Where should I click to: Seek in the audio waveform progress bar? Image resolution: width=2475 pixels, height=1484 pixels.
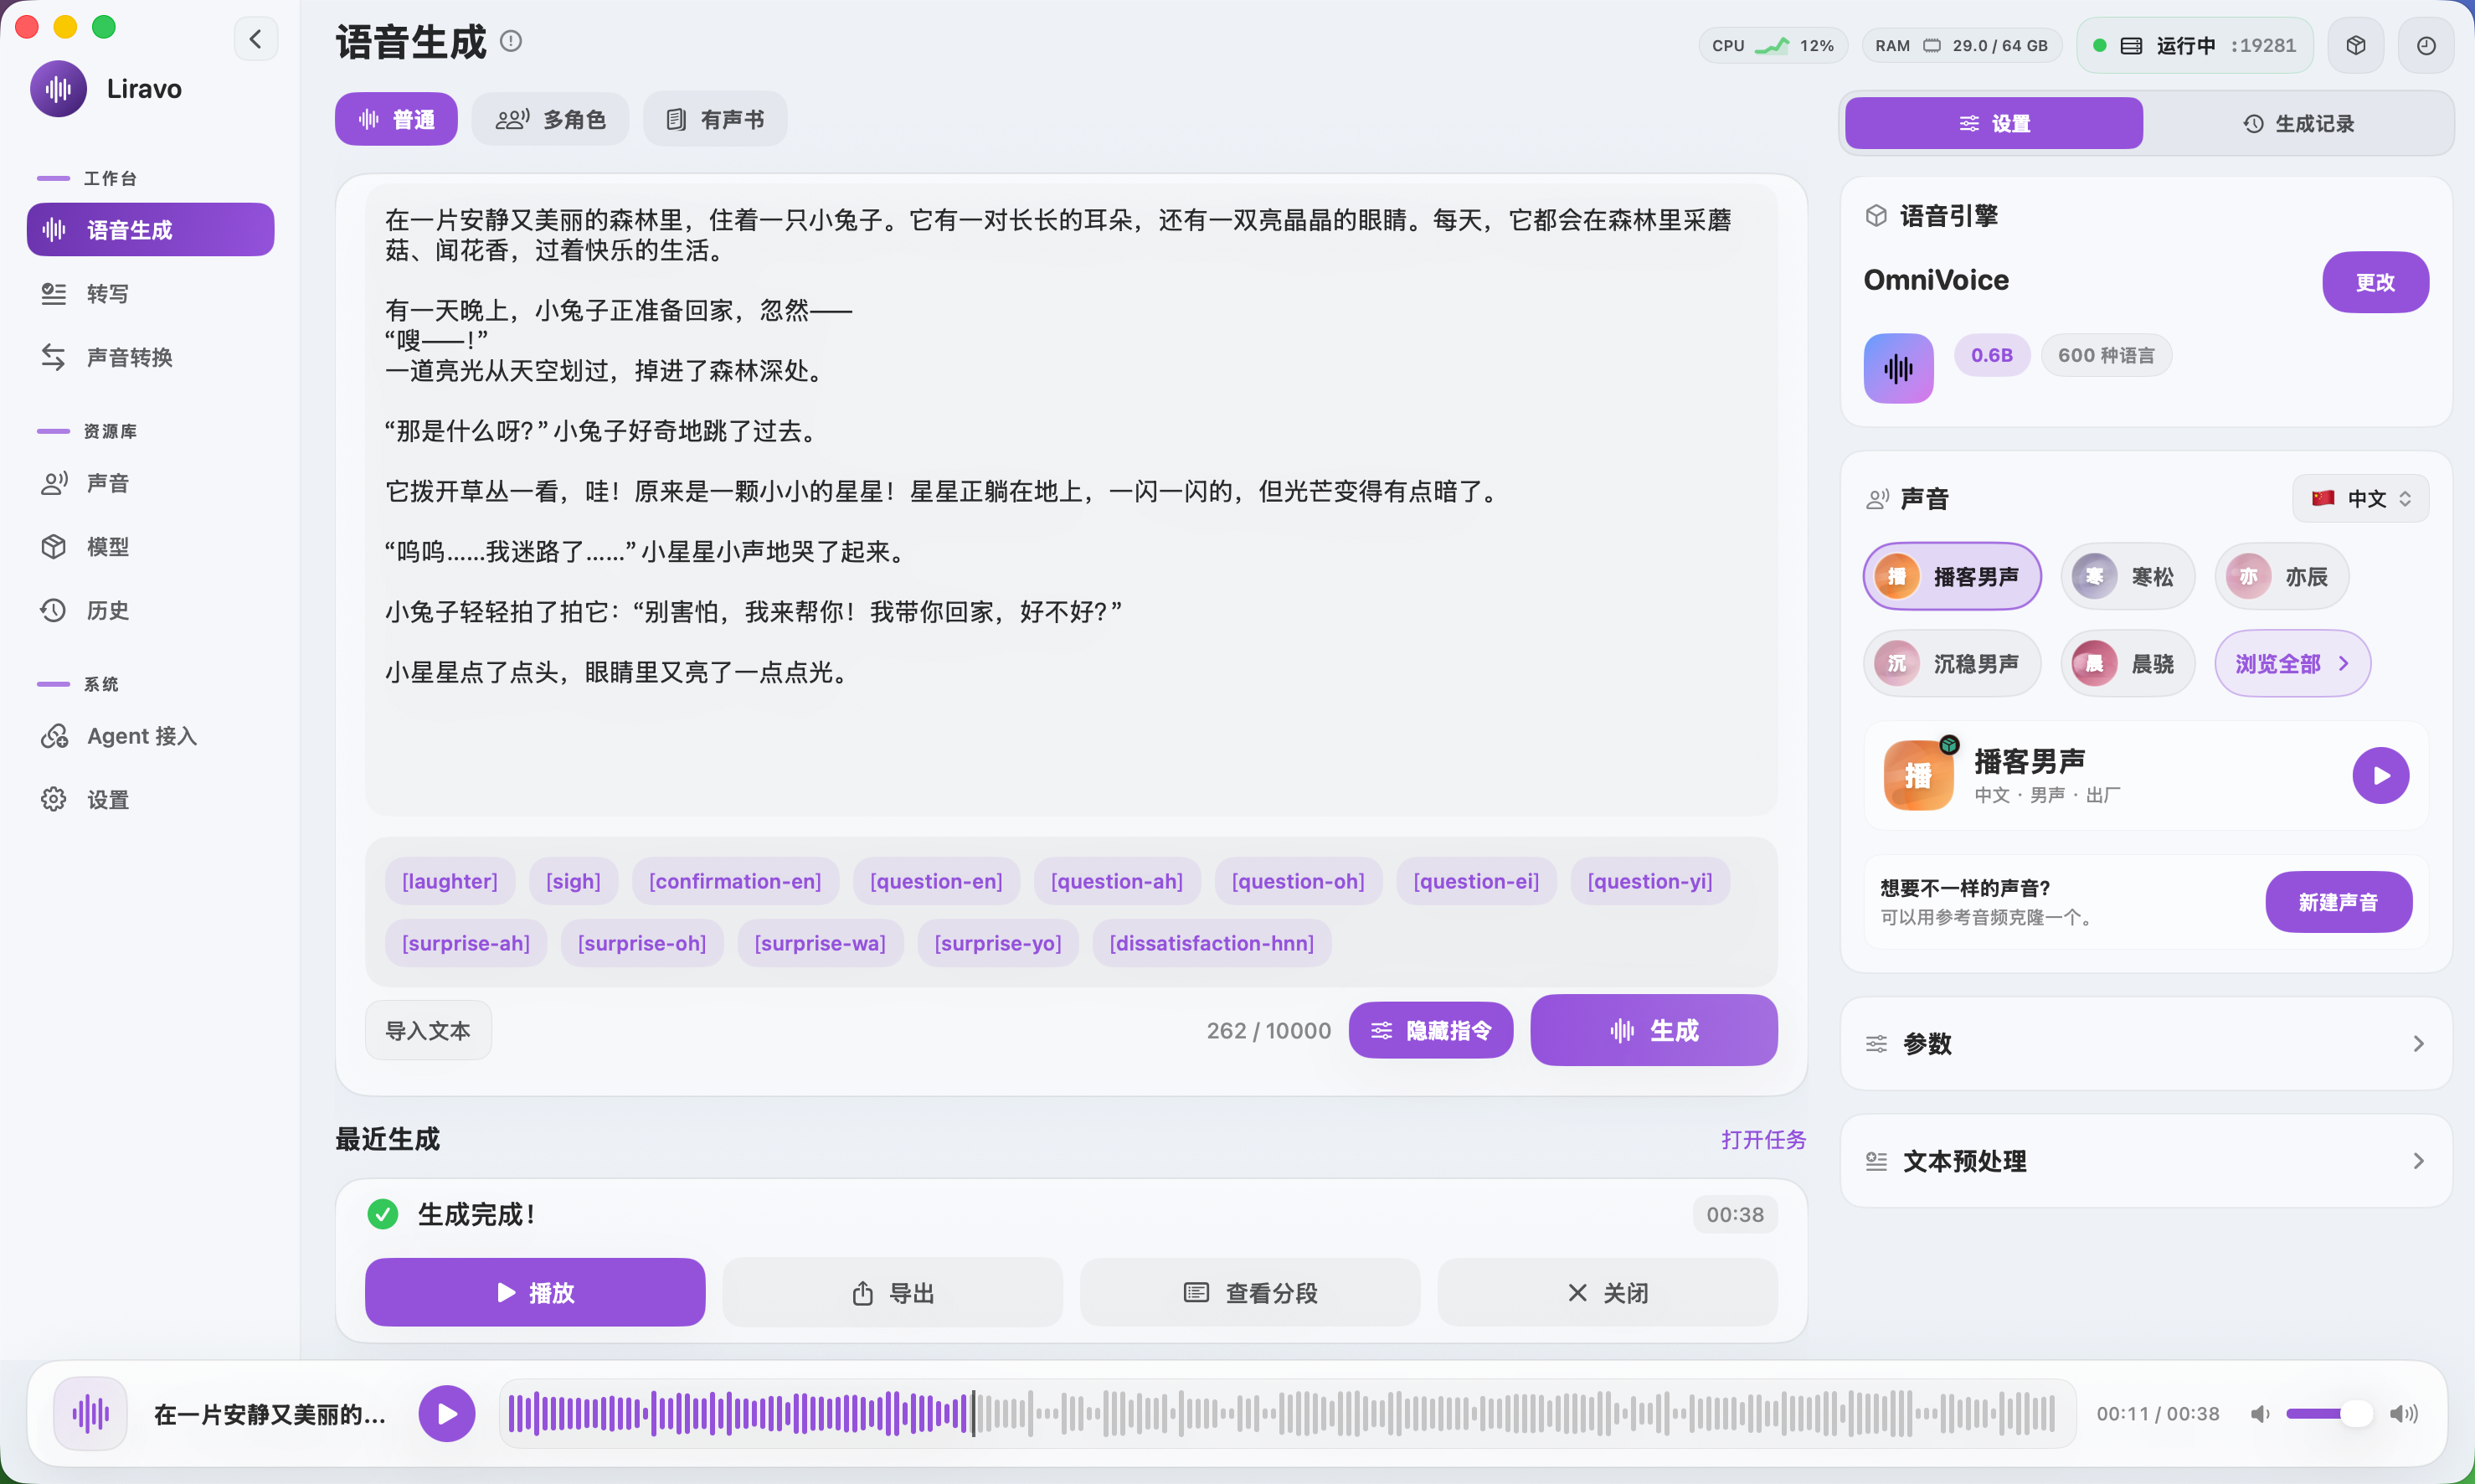pos(1286,1413)
